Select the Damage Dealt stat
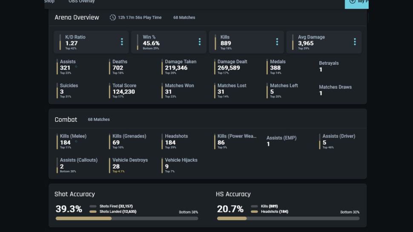413x232 pixels. (231, 67)
